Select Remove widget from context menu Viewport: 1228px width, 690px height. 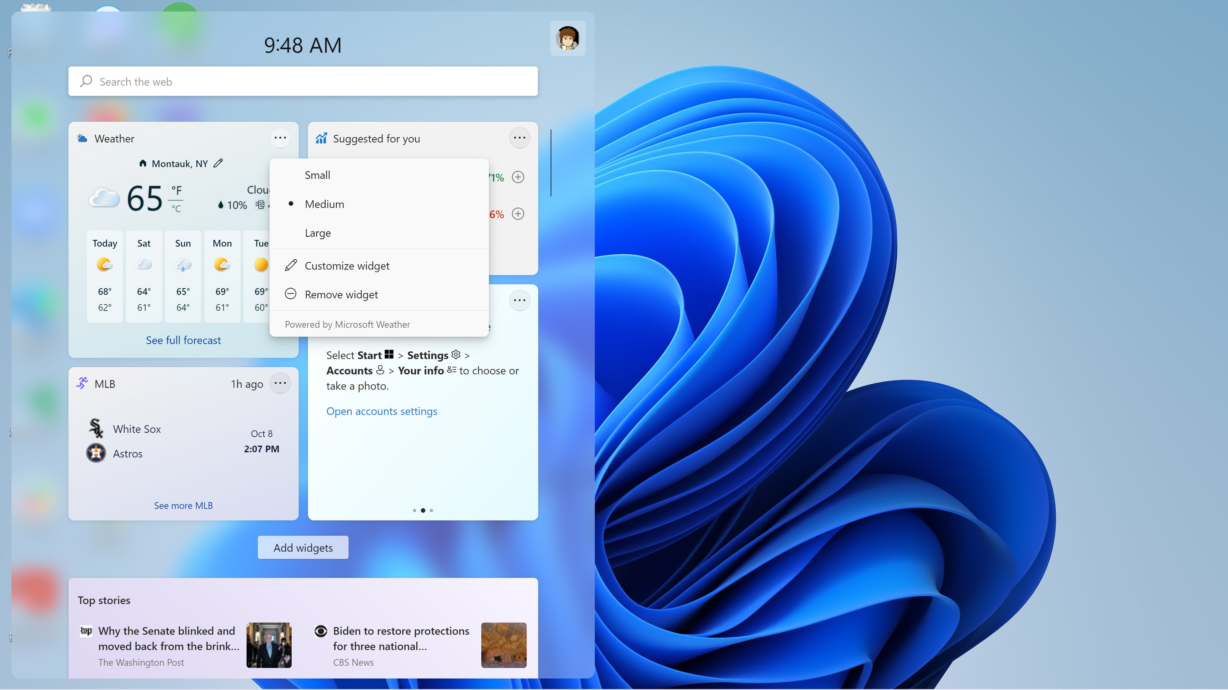tap(341, 293)
